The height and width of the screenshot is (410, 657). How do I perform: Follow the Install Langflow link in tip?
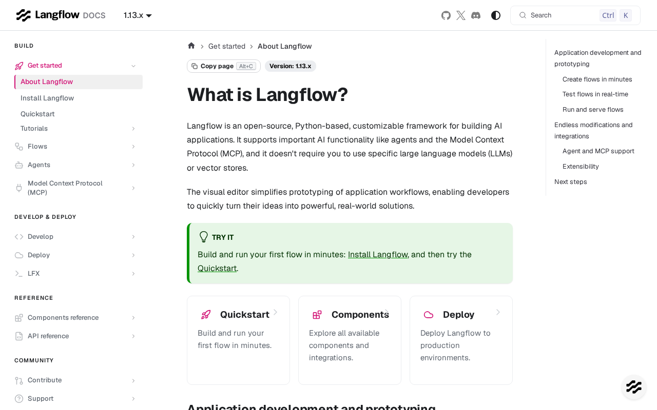point(378,254)
